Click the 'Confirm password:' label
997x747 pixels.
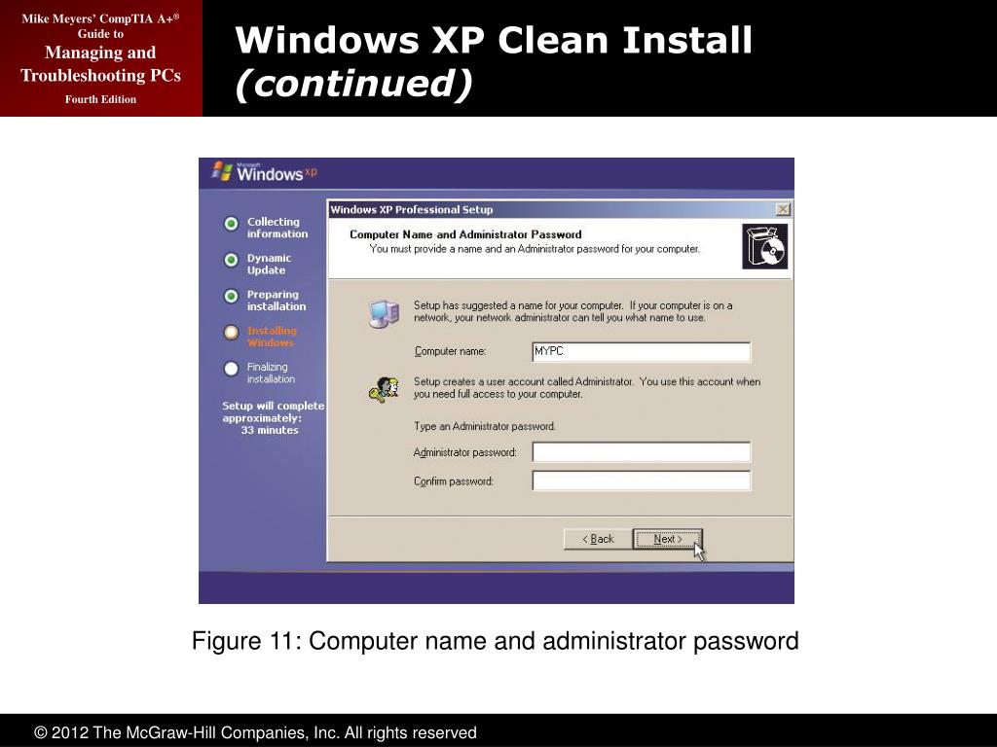(454, 481)
